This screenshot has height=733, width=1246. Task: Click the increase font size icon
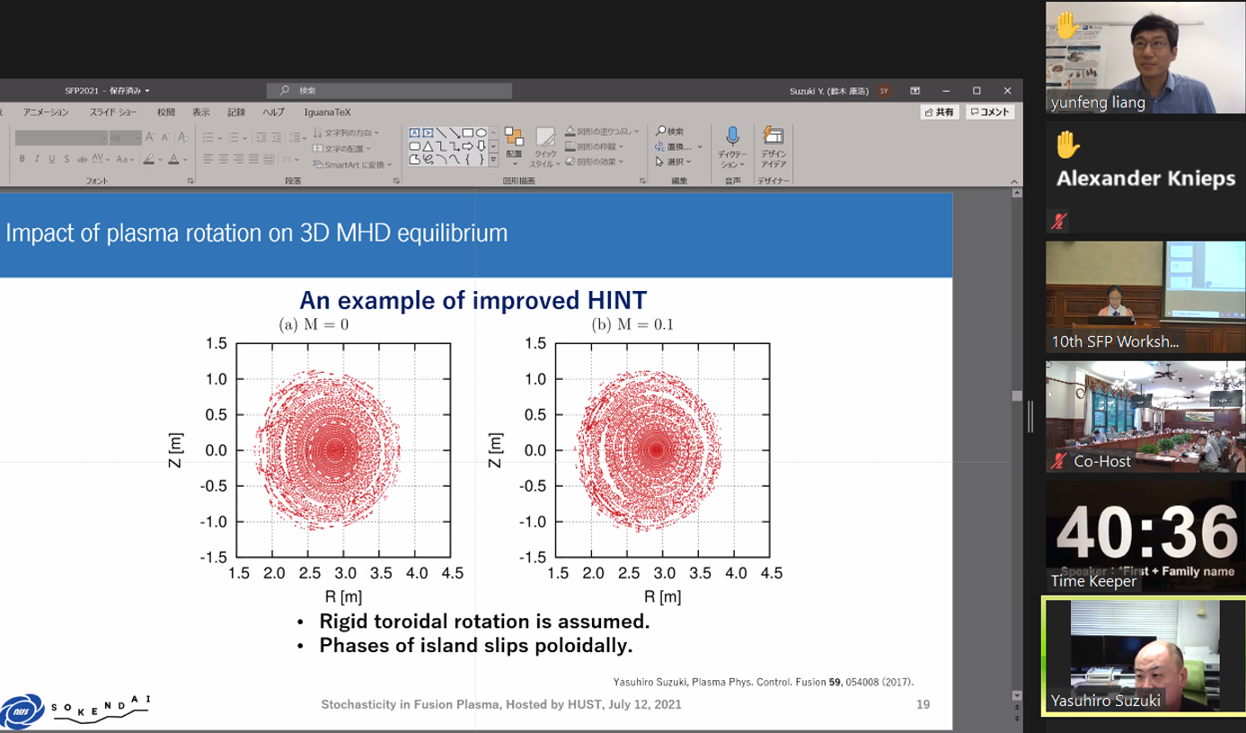[x=151, y=137]
